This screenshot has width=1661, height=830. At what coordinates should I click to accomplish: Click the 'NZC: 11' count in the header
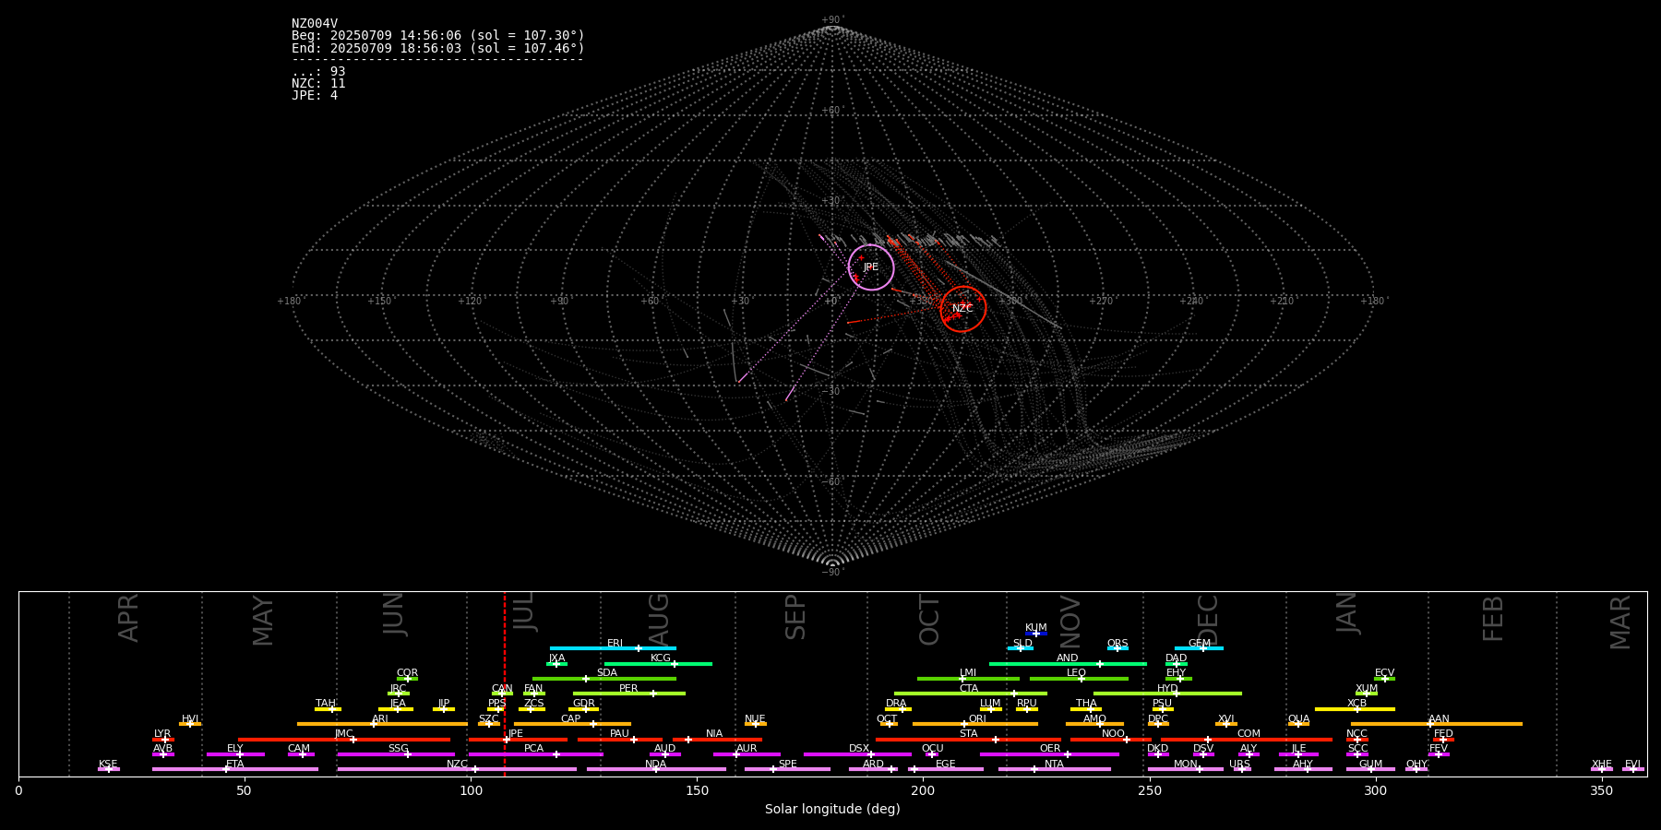[318, 84]
